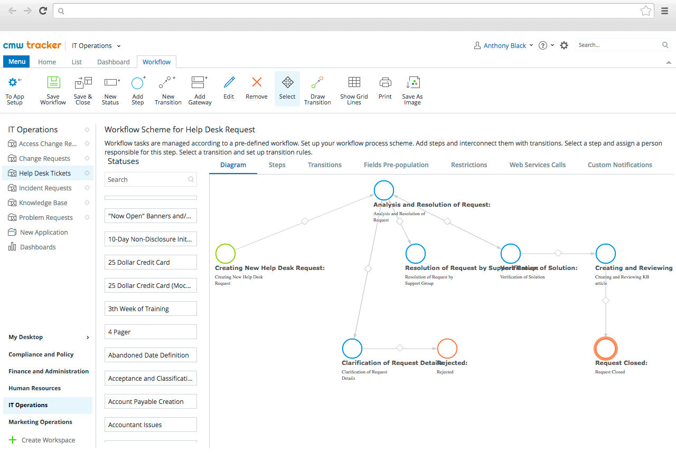
Task: Open browser hamburger menu
Action: [x=665, y=11]
